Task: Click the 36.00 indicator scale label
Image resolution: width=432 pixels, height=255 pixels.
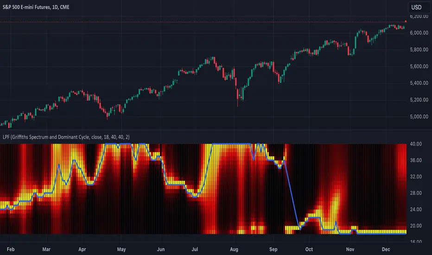Action: [x=416, y=160]
